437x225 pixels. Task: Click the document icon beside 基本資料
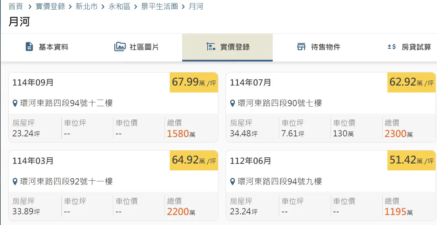point(30,47)
